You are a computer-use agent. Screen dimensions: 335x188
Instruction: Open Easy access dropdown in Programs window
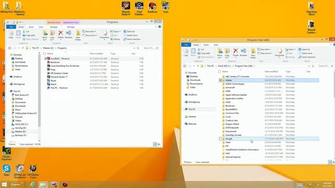(x=90, y=36)
